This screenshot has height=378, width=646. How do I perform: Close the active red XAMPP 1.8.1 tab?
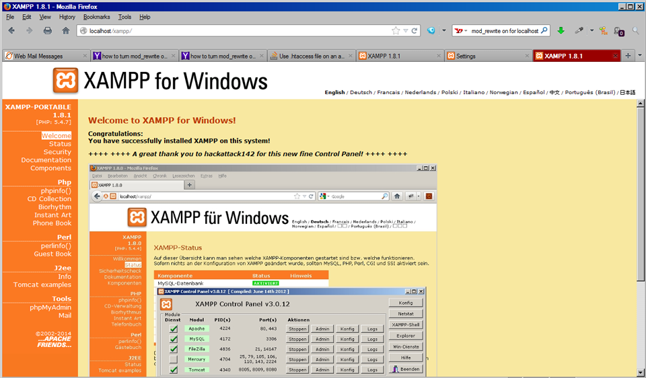615,56
